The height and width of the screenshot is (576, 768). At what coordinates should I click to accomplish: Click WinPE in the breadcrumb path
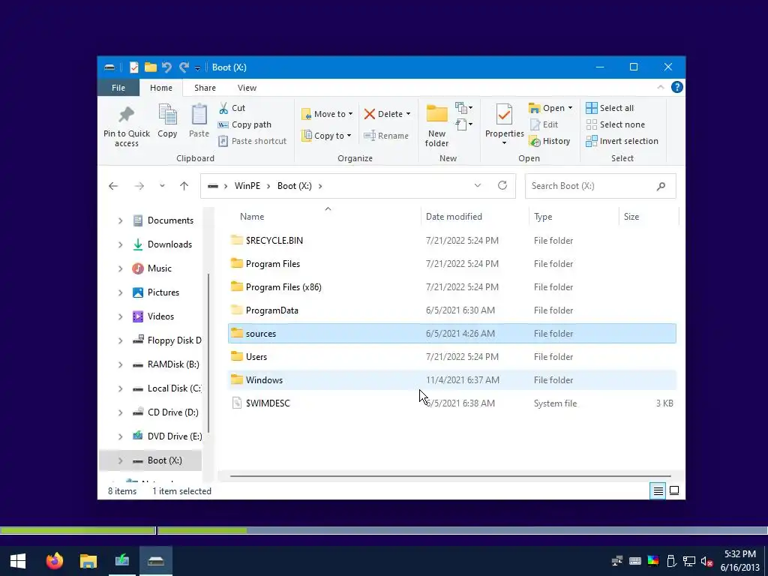(x=247, y=186)
